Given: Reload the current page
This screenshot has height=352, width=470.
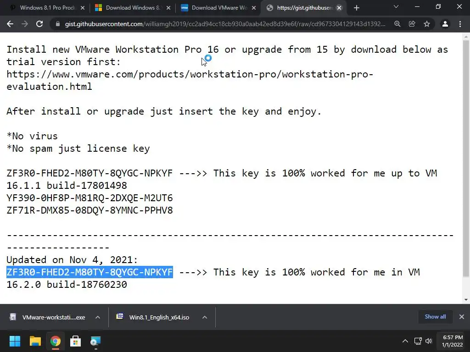Looking at the screenshot, I should tap(39, 24).
